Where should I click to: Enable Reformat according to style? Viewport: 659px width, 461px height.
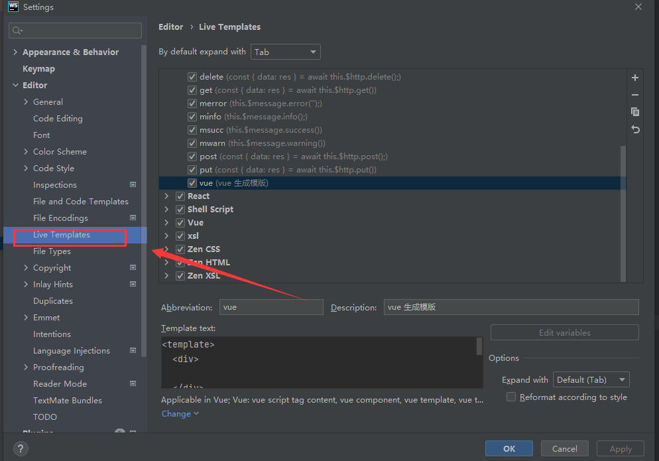(511, 397)
